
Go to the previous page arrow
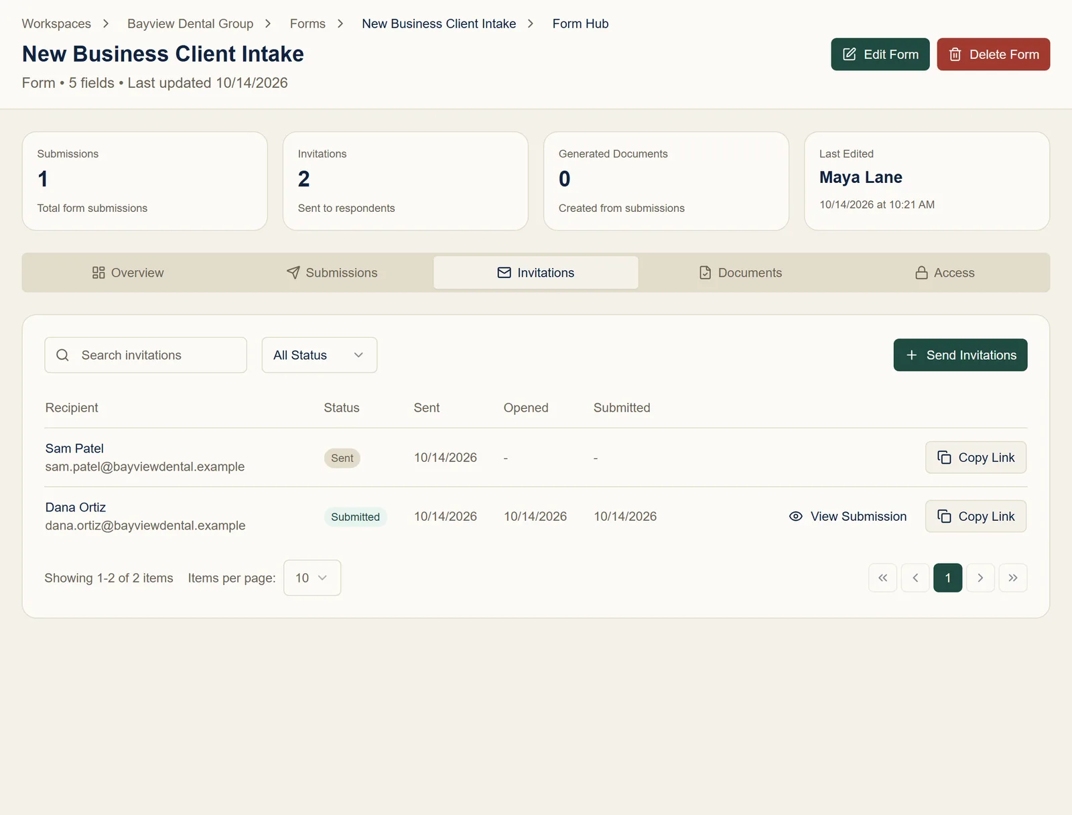[915, 578]
